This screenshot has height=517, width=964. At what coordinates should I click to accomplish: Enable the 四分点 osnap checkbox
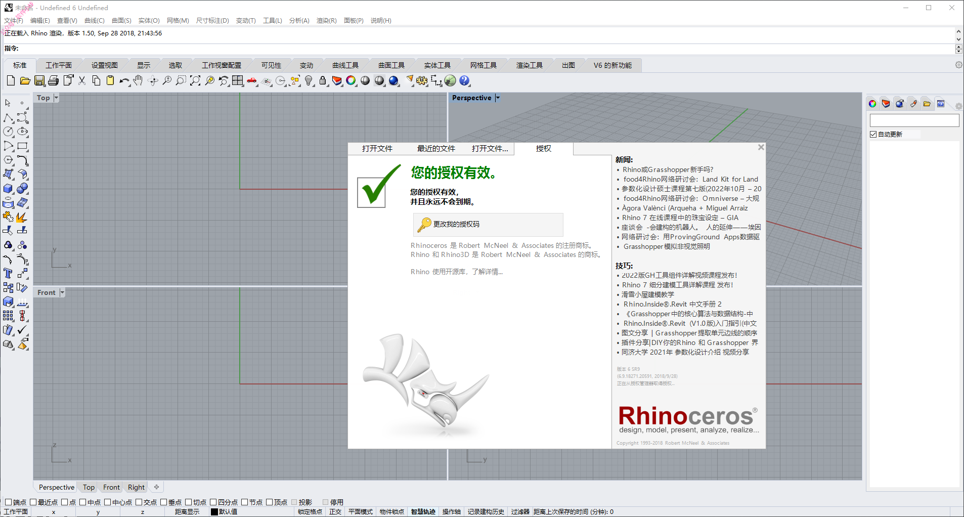(213, 502)
